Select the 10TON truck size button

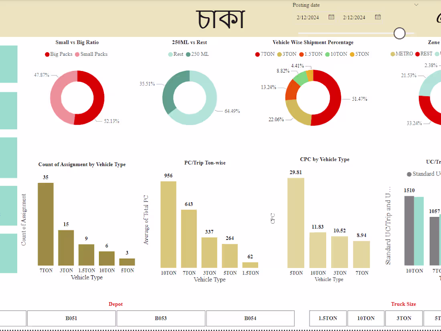[366, 318]
